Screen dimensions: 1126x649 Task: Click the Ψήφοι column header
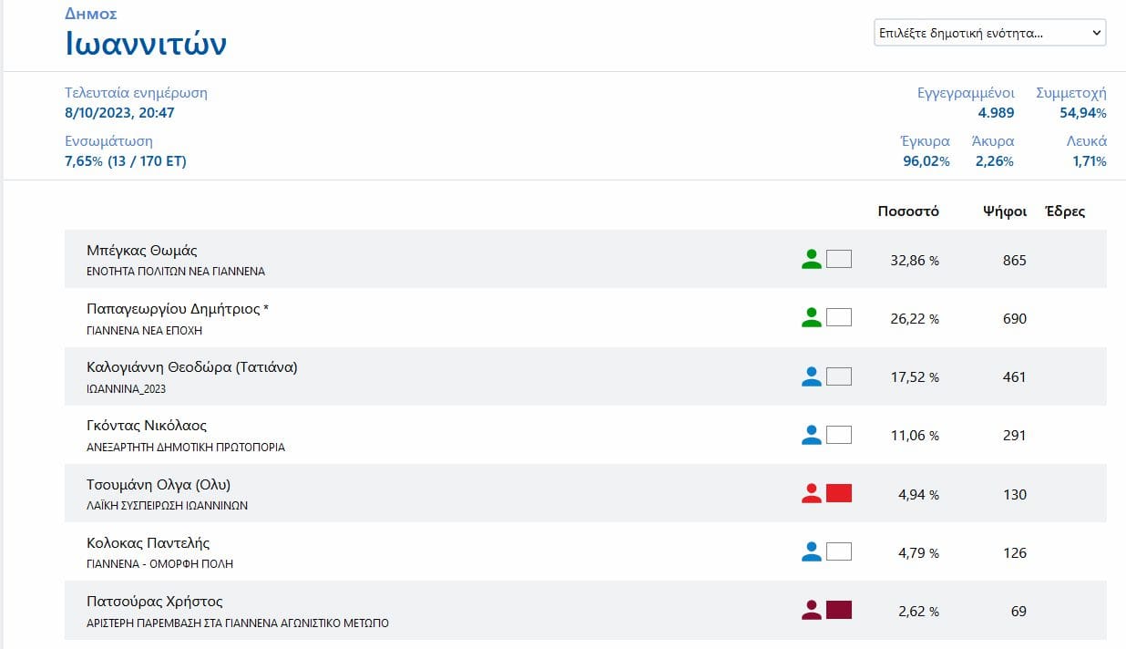tap(1004, 211)
